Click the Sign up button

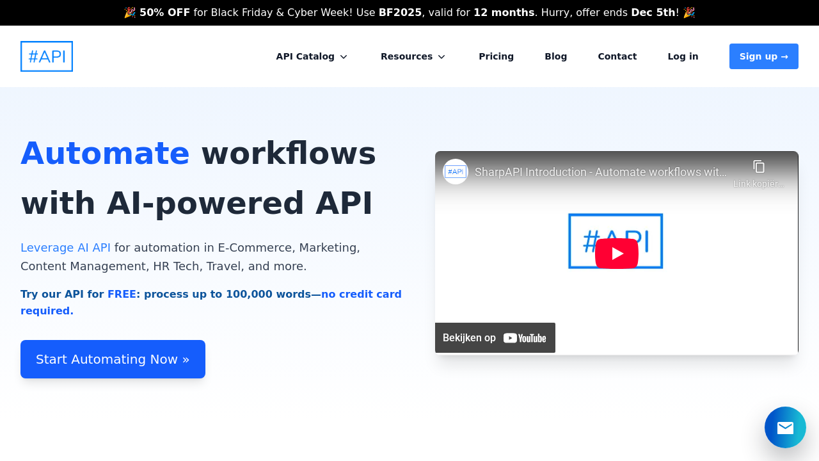point(763,56)
